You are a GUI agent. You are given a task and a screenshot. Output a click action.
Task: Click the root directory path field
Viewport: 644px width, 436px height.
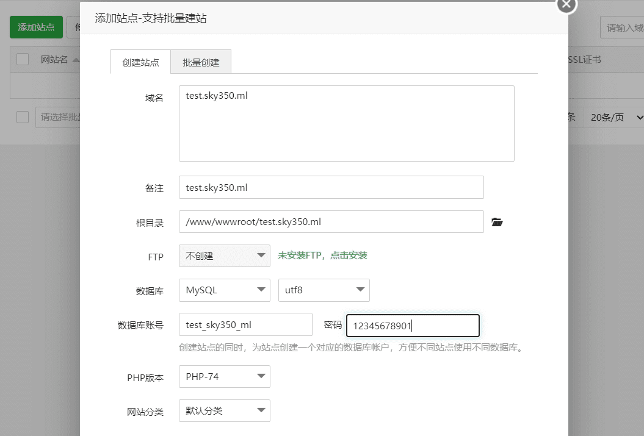pos(331,222)
